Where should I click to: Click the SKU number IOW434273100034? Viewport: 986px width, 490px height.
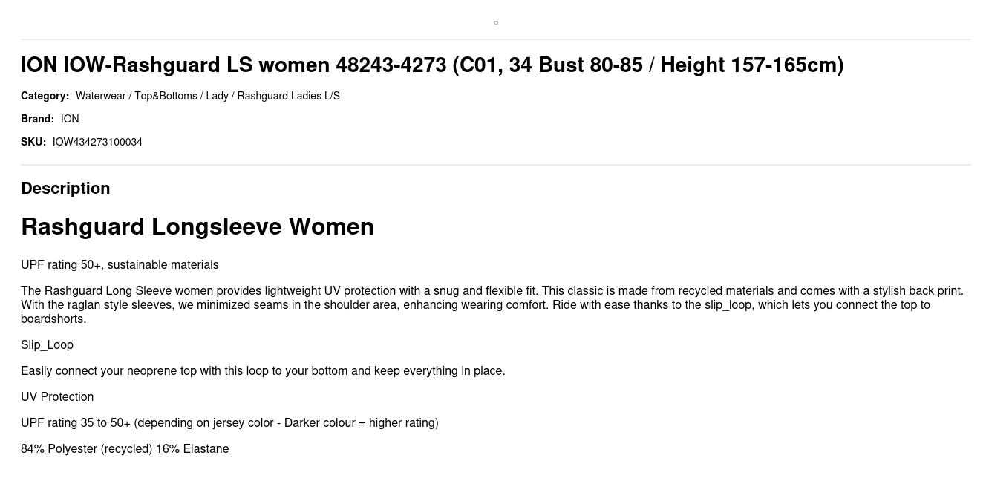(x=97, y=142)
